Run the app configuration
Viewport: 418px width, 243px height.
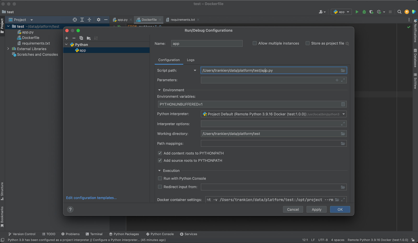pyautogui.click(x=357, y=12)
